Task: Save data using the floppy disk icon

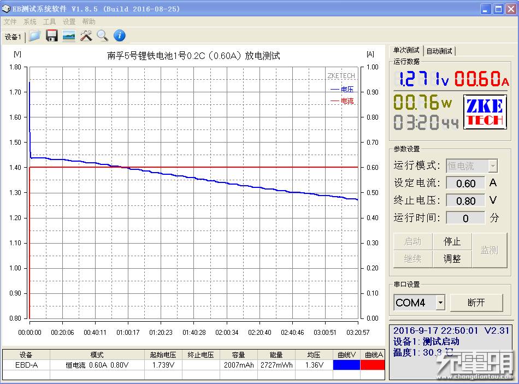Action: click(52, 36)
